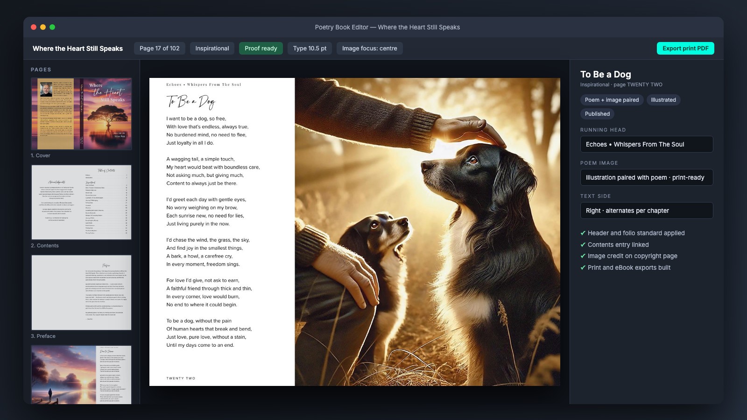Click the Image credit on copyright page checkmark
Viewport: 747px width, 420px height.
pos(583,256)
